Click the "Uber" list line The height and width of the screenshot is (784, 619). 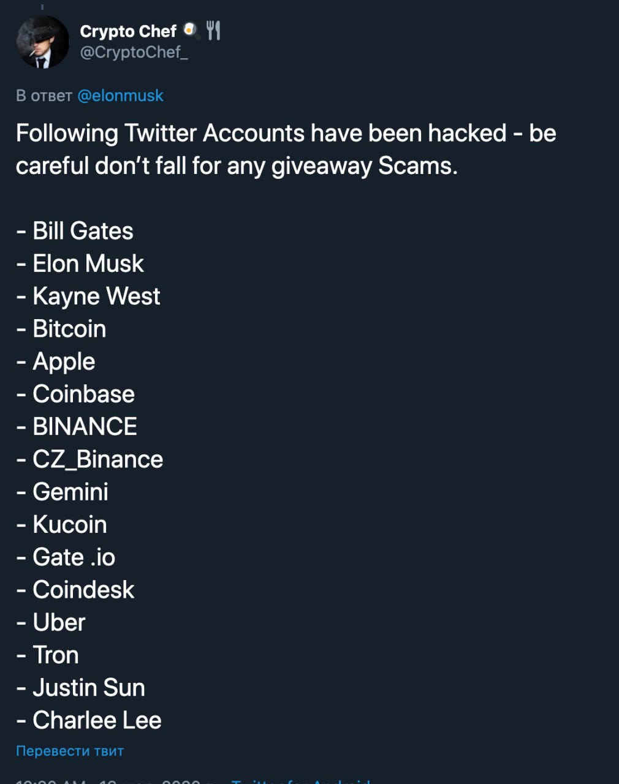coord(51,622)
